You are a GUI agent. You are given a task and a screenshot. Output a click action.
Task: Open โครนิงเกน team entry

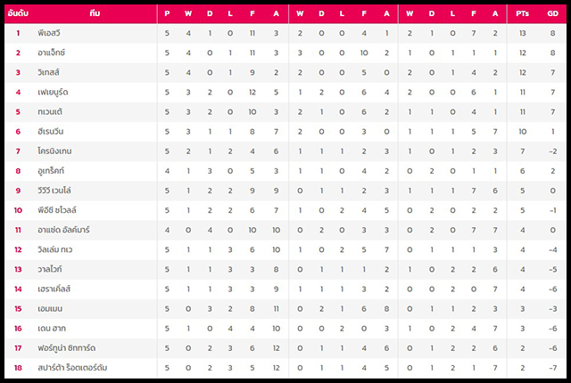pyautogui.click(x=54, y=151)
